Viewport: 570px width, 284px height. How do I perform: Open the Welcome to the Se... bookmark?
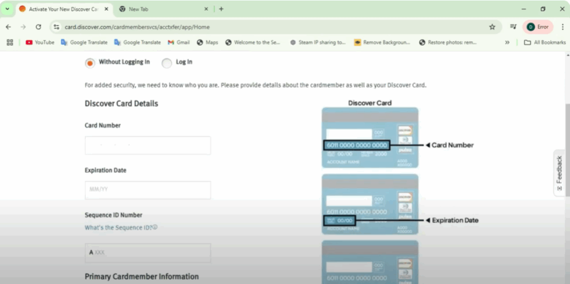coord(253,42)
